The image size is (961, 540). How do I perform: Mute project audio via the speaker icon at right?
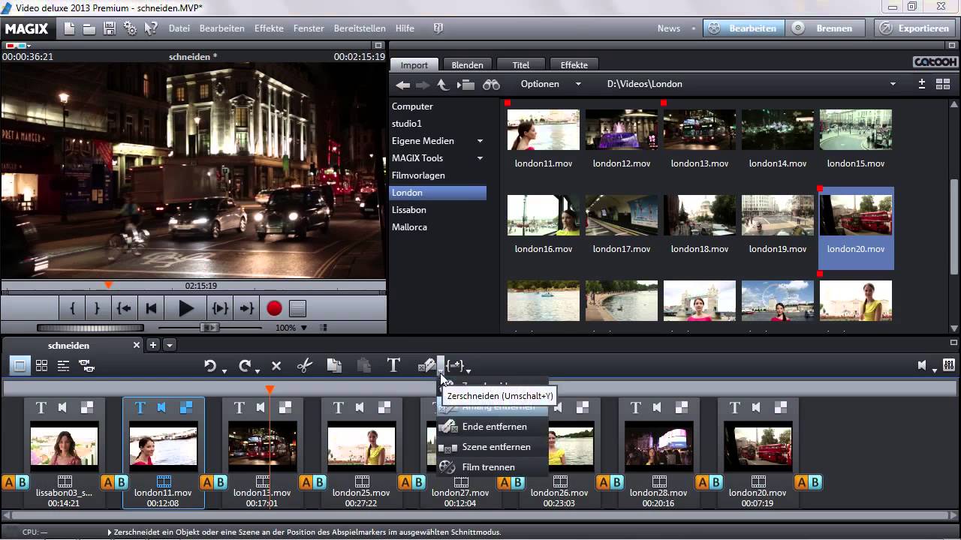pos(923,365)
